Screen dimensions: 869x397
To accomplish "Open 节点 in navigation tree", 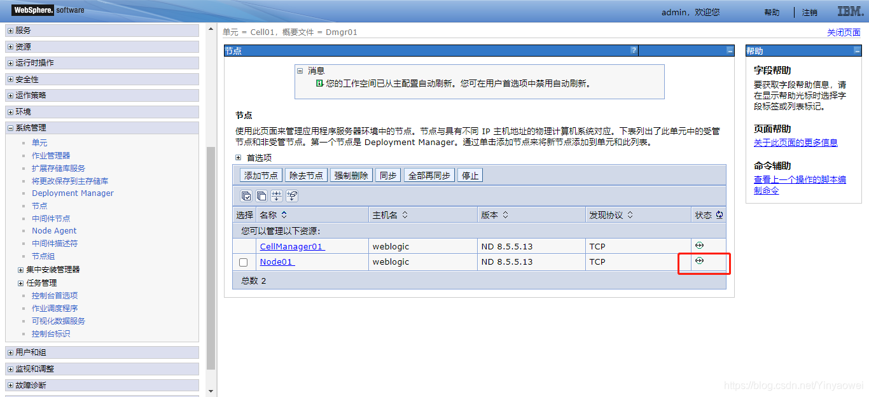I will click(x=39, y=205).
